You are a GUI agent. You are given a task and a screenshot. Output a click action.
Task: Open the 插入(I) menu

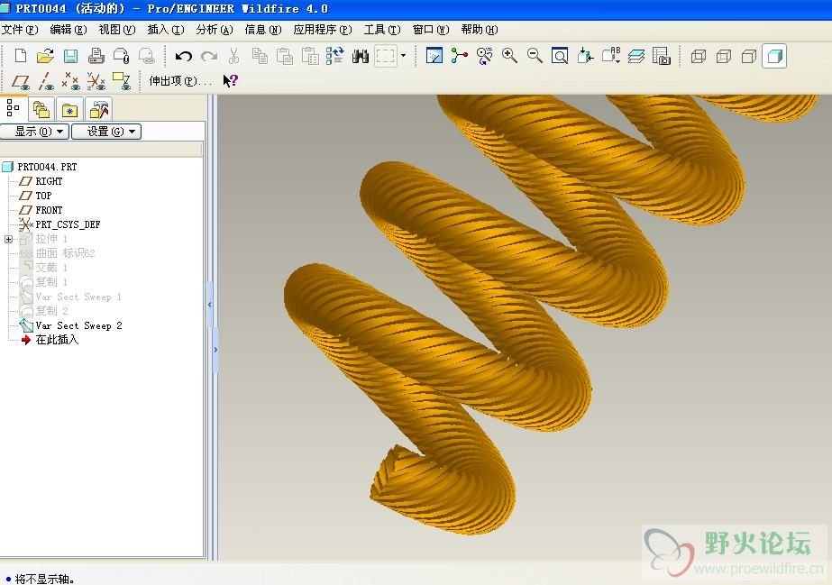coord(166,30)
